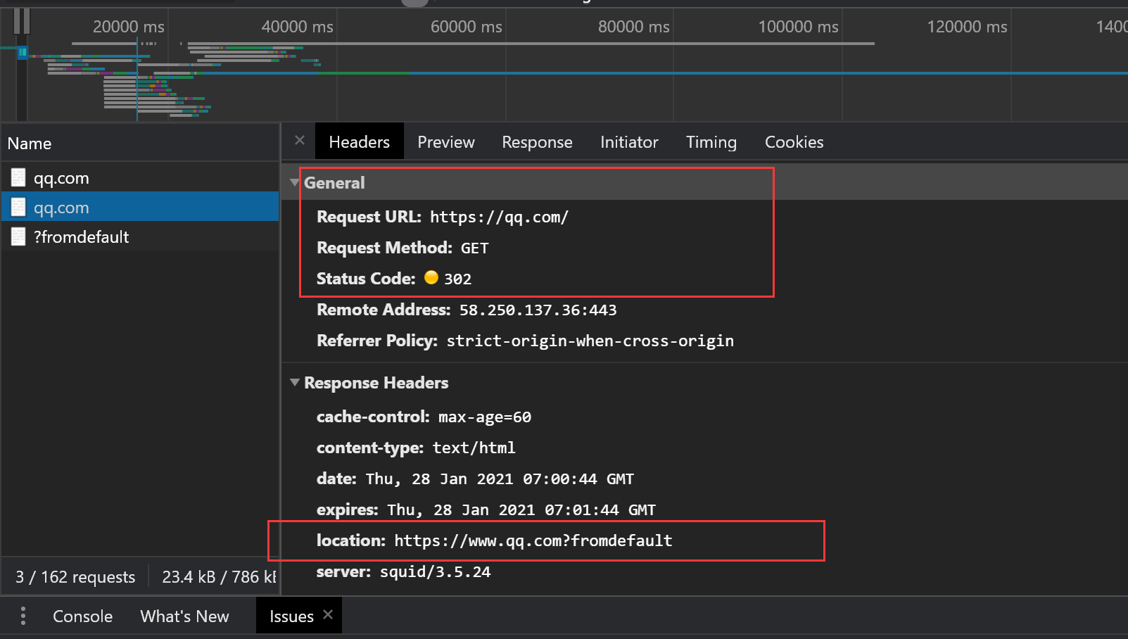The width and height of the screenshot is (1128, 639).
Task: Click document icon of ?fromdefault request
Action: tap(18, 236)
